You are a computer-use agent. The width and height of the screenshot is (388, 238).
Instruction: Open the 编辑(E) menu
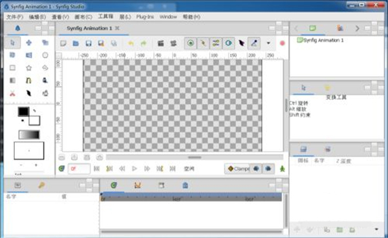[x=38, y=17]
